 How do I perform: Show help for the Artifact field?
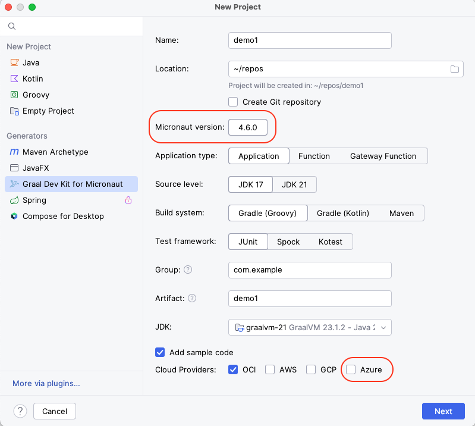[x=192, y=298]
